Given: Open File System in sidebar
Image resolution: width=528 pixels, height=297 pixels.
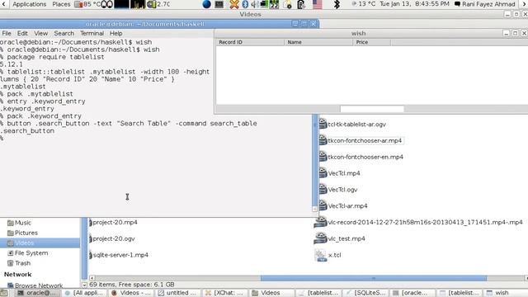Looking at the screenshot, I should [28, 253].
